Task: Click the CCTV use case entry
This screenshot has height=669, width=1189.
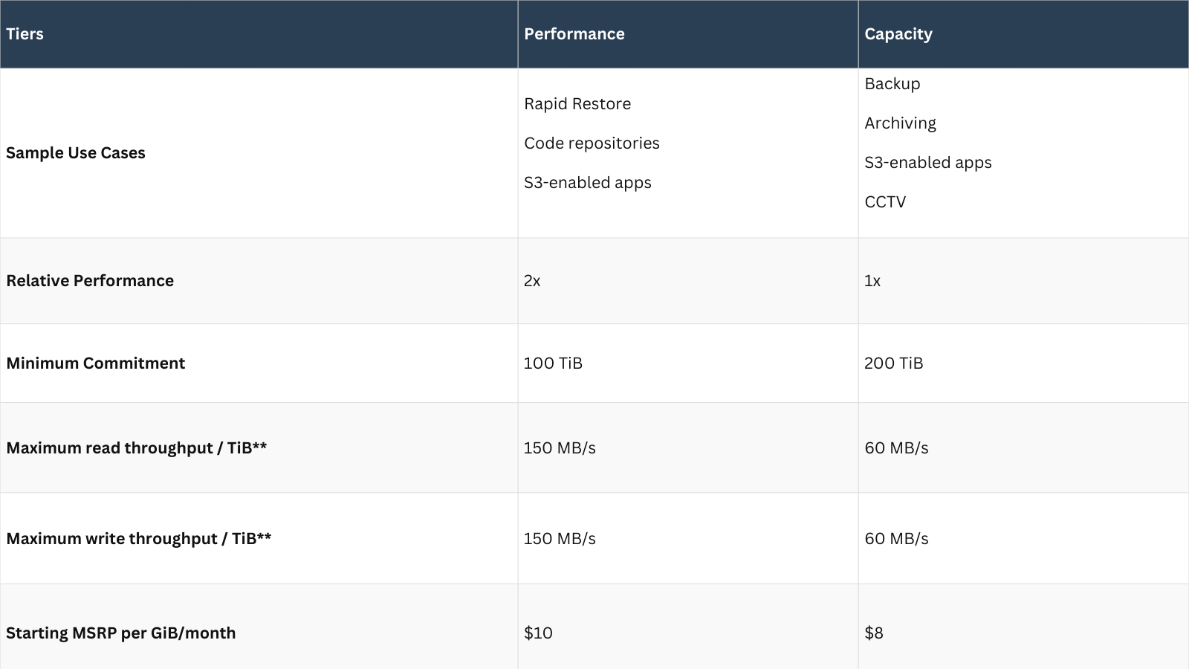Action: (885, 202)
